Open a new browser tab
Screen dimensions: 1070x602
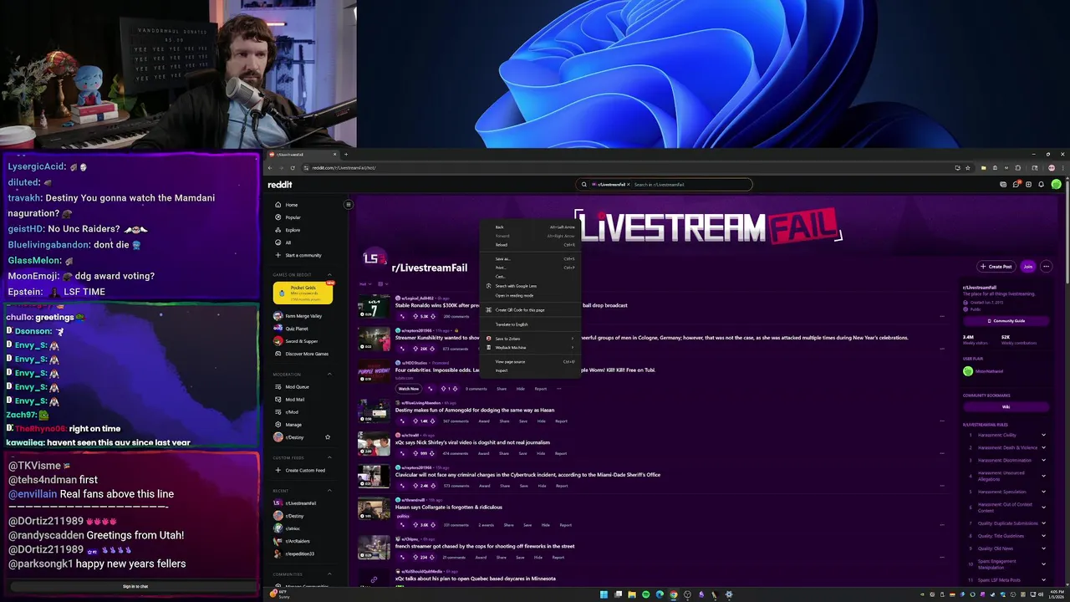[346, 155]
